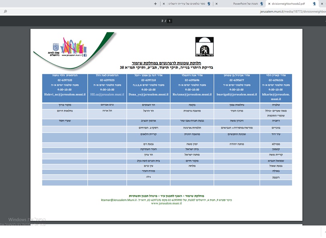Click the email bnavigail@jerusalem.muni.il
The height and width of the screenshot is (238, 326).
point(237,95)
